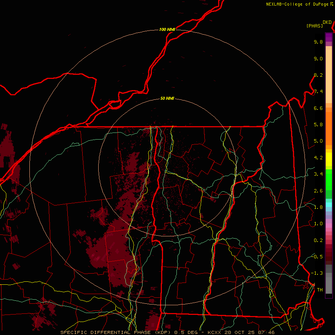This screenshot has height=335, width=335.
Task: Click the 1.0 legend value
Action: coord(318,224)
